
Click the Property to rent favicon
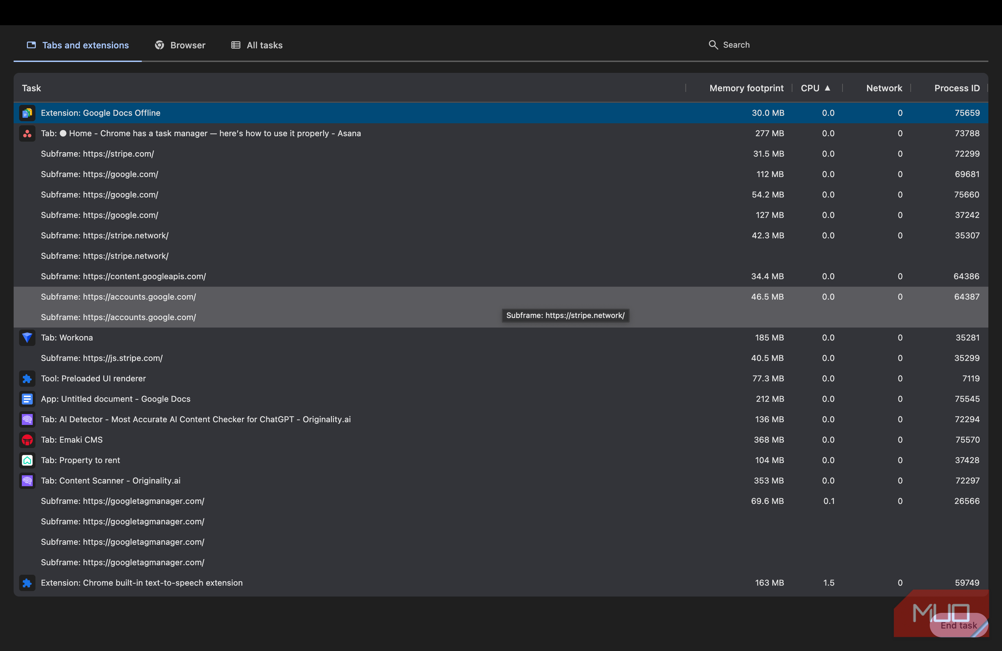click(x=27, y=460)
